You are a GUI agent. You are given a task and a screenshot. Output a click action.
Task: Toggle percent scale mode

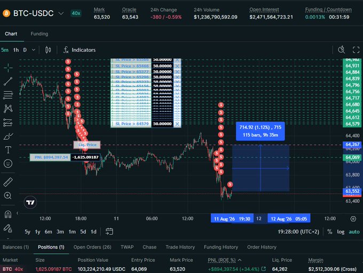[x=330, y=231]
